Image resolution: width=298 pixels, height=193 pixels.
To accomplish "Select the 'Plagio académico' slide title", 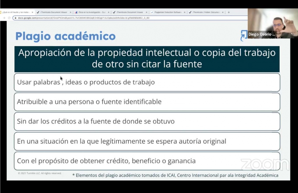I will (x=65, y=36).
